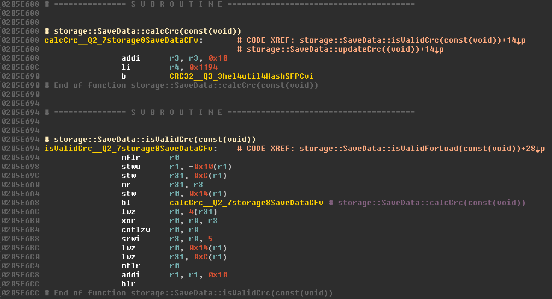This screenshot has height=299, width=552.
Task: Select the 0x1194 immediate value
Action: click(x=203, y=67)
